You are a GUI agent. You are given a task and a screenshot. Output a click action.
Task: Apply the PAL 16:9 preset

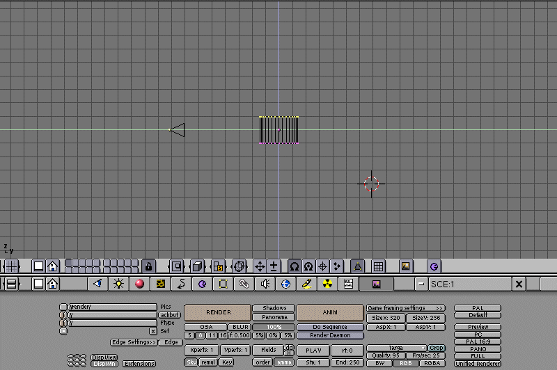(x=478, y=341)
